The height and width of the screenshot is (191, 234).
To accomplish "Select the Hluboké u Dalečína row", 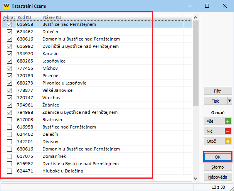I will coord(63,171).
